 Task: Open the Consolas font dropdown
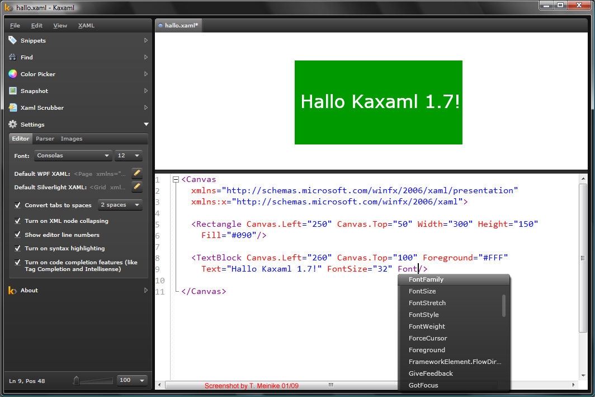[73, 155]
